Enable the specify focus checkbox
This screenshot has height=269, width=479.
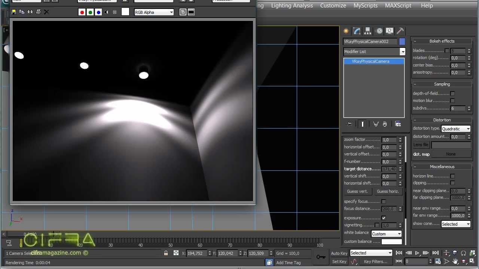point(384,202)
